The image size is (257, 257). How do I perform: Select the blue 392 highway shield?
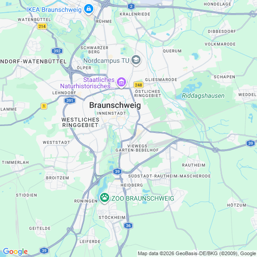(57, 51)
